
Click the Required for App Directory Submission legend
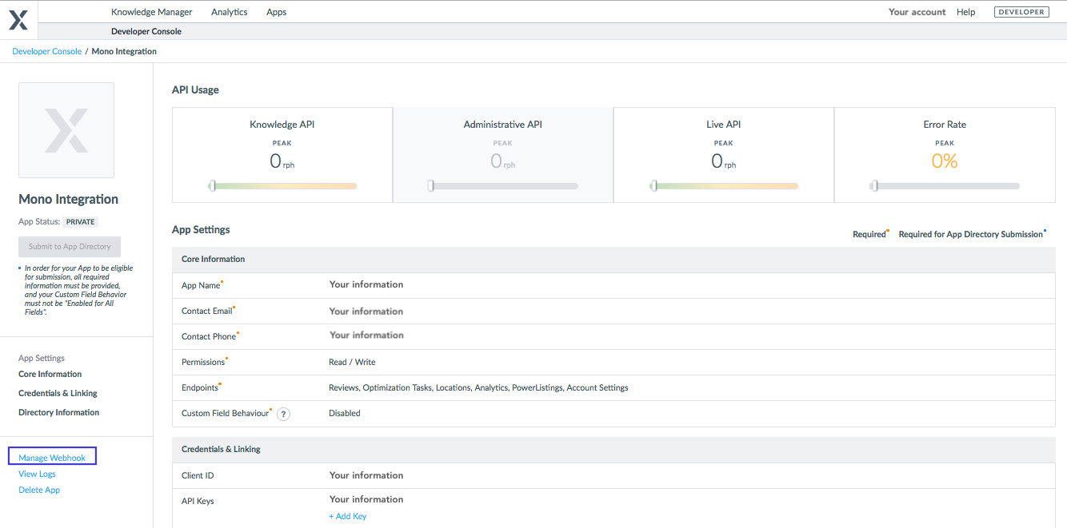972,234
